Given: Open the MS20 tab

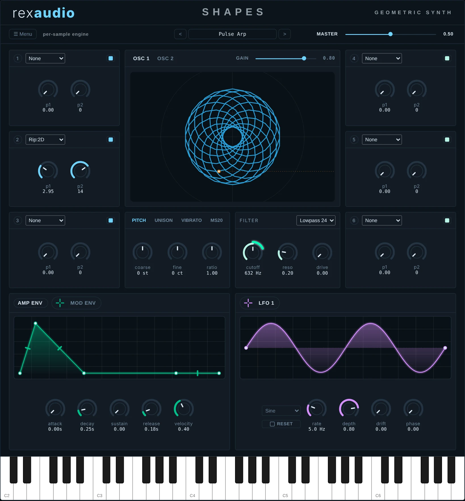Looking at the screenshot, I should click(x=217, y=220).
